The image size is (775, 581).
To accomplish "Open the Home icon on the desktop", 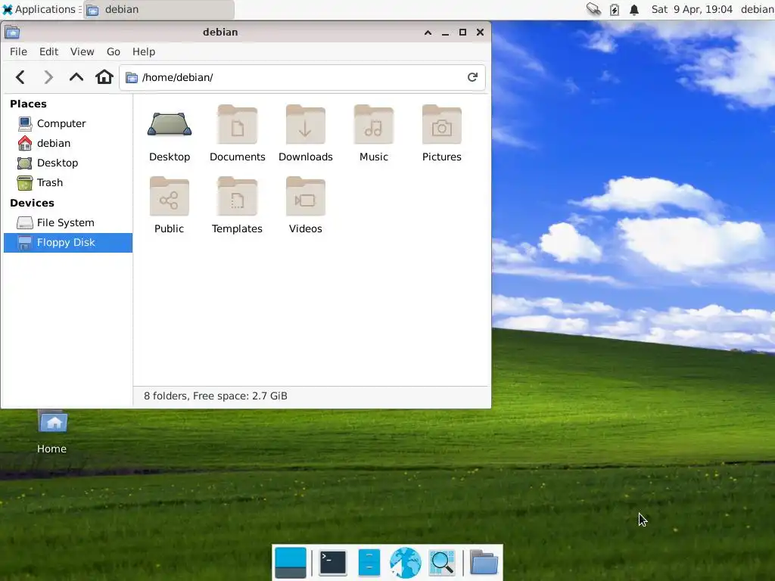I will (x=52, y=432).
